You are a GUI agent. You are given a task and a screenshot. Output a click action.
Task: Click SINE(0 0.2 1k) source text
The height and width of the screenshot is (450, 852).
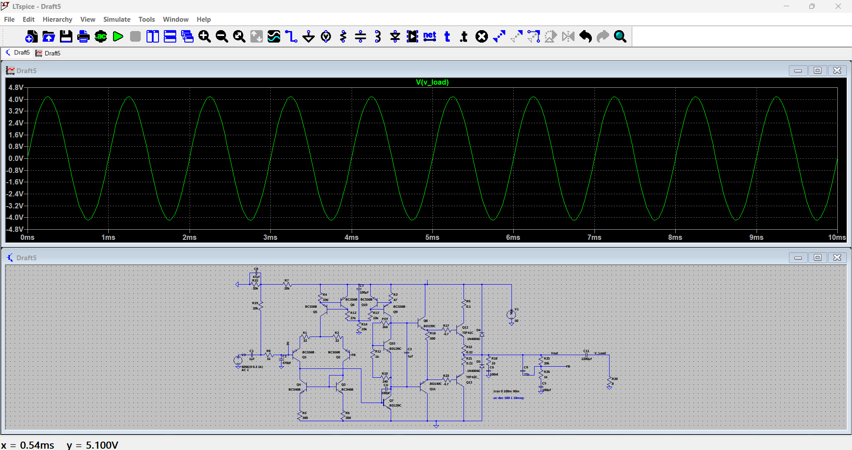[x=252, y=367]
